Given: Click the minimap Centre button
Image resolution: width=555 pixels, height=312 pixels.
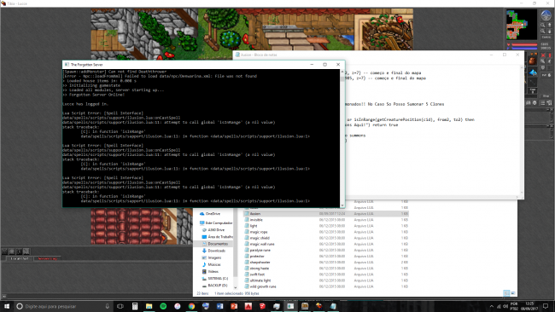Looking at the screenshot, I should (546, 38).
